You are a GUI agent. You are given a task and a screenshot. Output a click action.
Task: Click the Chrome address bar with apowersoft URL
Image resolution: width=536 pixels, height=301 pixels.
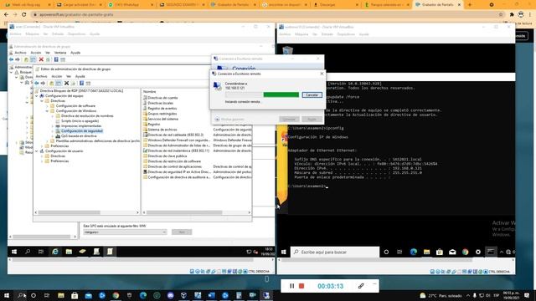[266, 15]
